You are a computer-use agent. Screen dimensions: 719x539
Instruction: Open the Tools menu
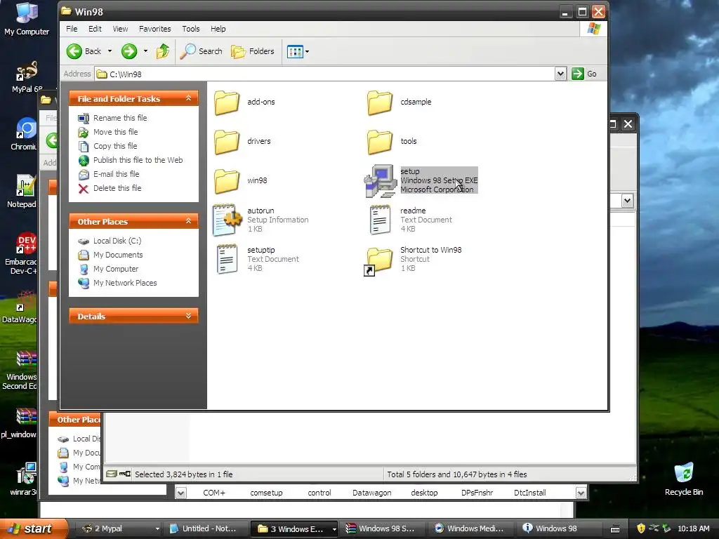[x=191, y=28]
